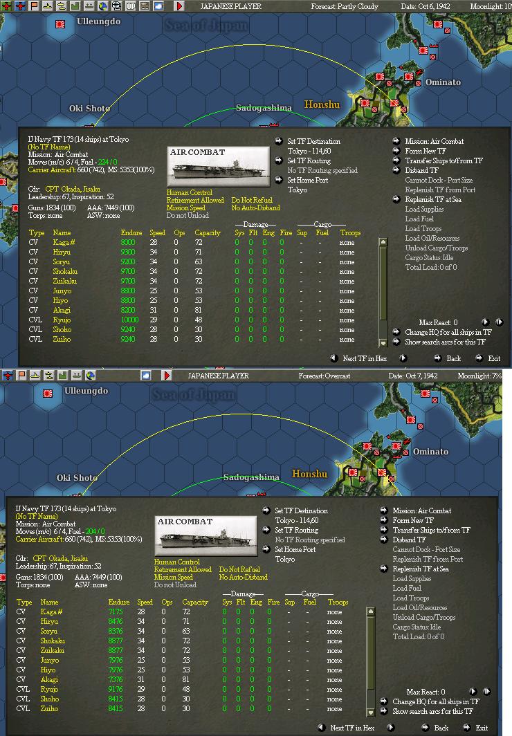
Task: Toggle Retirement Allowed in Oct 7 panel
Action: pyautogui.click(x=183, y=569)
